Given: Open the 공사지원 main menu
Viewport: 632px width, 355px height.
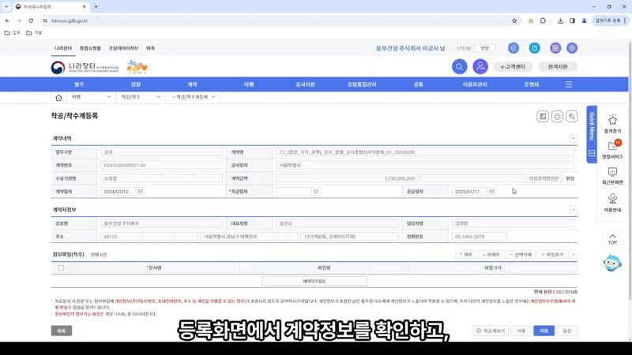Looking at the screenshot, I should (305, 84).
